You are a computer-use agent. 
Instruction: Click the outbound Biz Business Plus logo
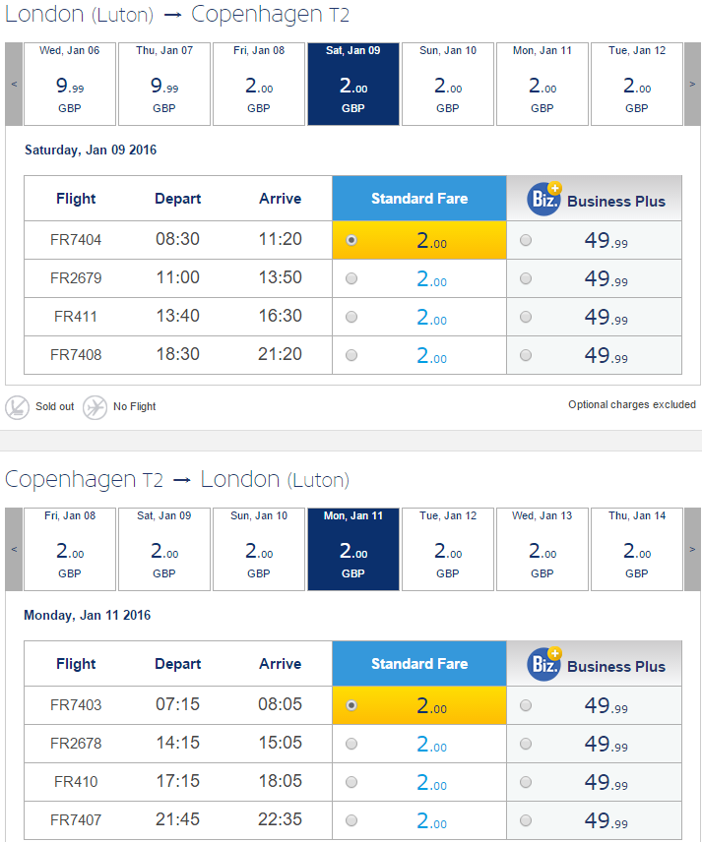543,200
